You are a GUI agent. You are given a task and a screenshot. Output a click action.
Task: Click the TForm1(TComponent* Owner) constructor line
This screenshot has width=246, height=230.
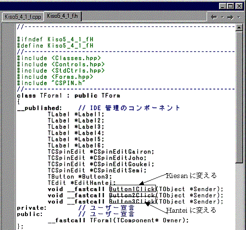(x=118, y=220)
